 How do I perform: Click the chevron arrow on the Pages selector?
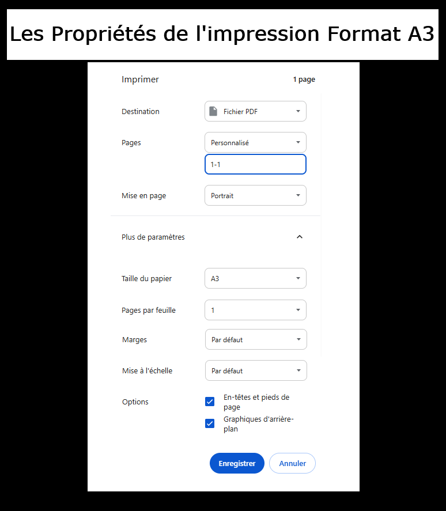point(298,142)
